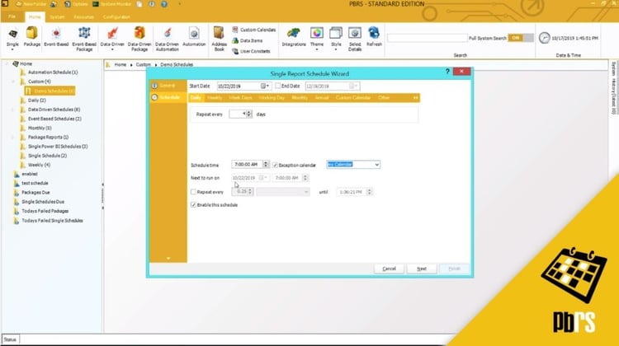Switch to the Configuration ribbon tab
619x346 pixels.
tap(116, 17)
